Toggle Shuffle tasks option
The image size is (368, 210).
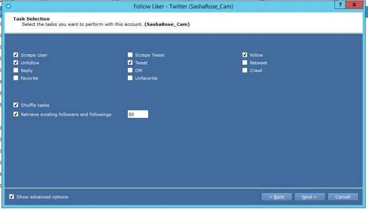(16, 105)
